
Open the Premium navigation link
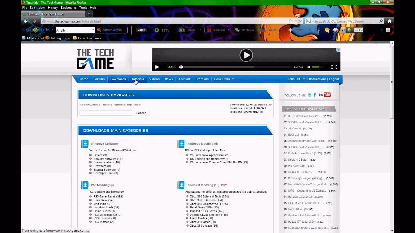tap(202, 79)
